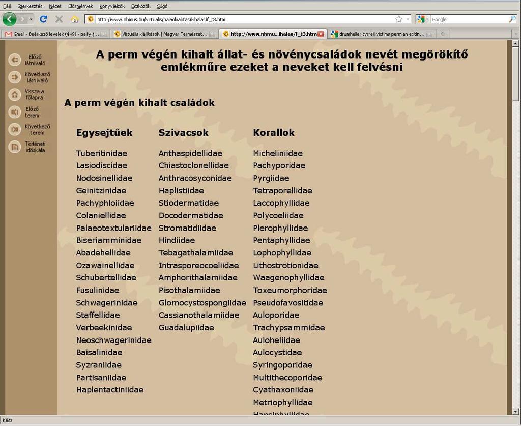Open the Előzmények menu

coord(80,6)
